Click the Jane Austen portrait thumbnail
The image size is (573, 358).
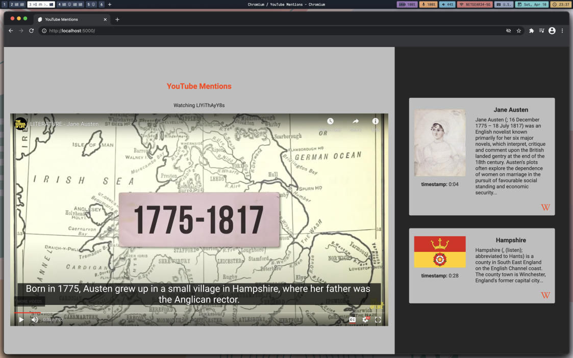(440, 143)
